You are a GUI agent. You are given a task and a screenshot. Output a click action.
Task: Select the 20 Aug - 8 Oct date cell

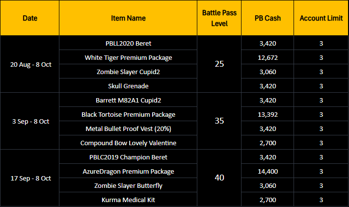coord(30,64)
